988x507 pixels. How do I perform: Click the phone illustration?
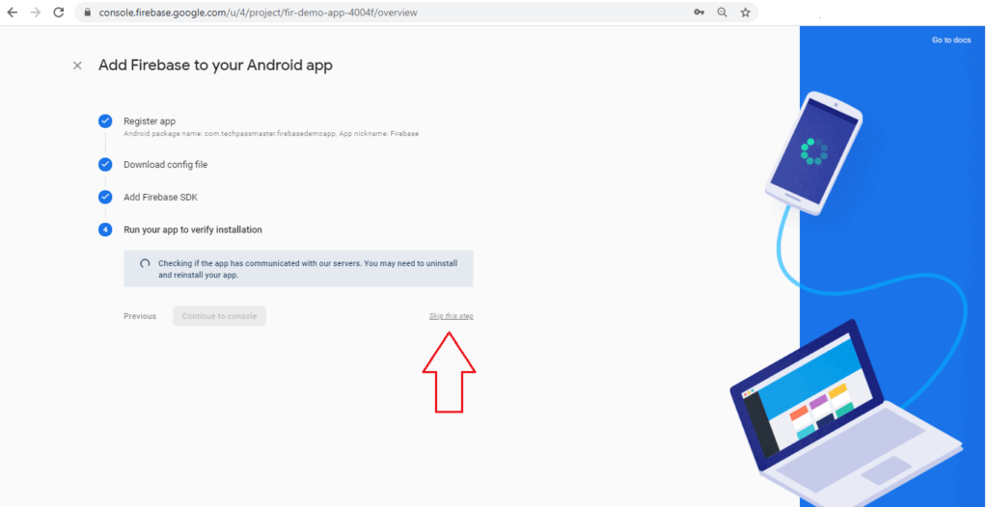tap(813, 152)
